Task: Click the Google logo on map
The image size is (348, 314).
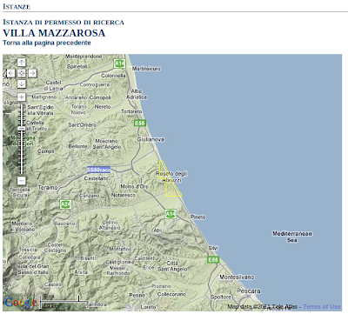Action: (20, 303)
